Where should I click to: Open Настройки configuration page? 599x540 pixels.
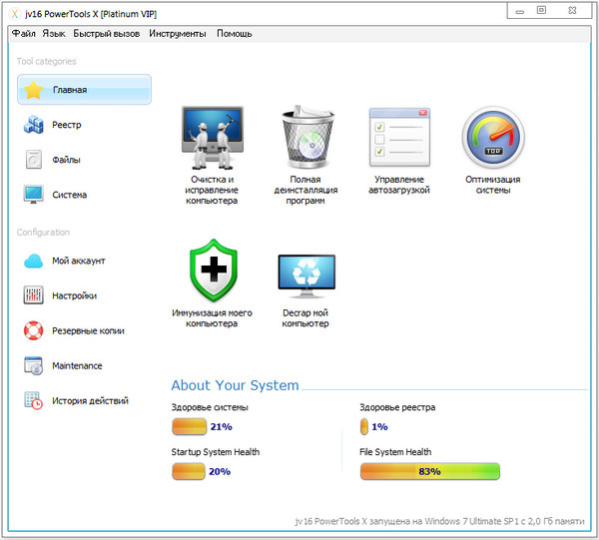pyautogui.click(x=74, y=295)
